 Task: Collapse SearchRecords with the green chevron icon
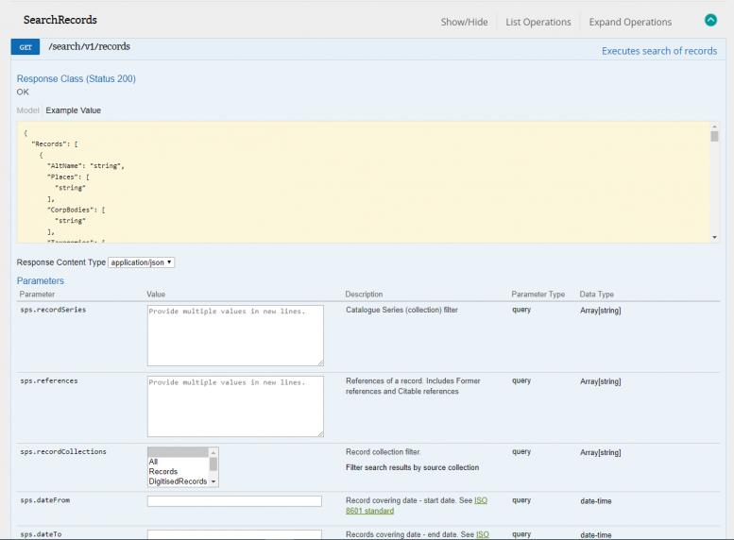[710, 20]
